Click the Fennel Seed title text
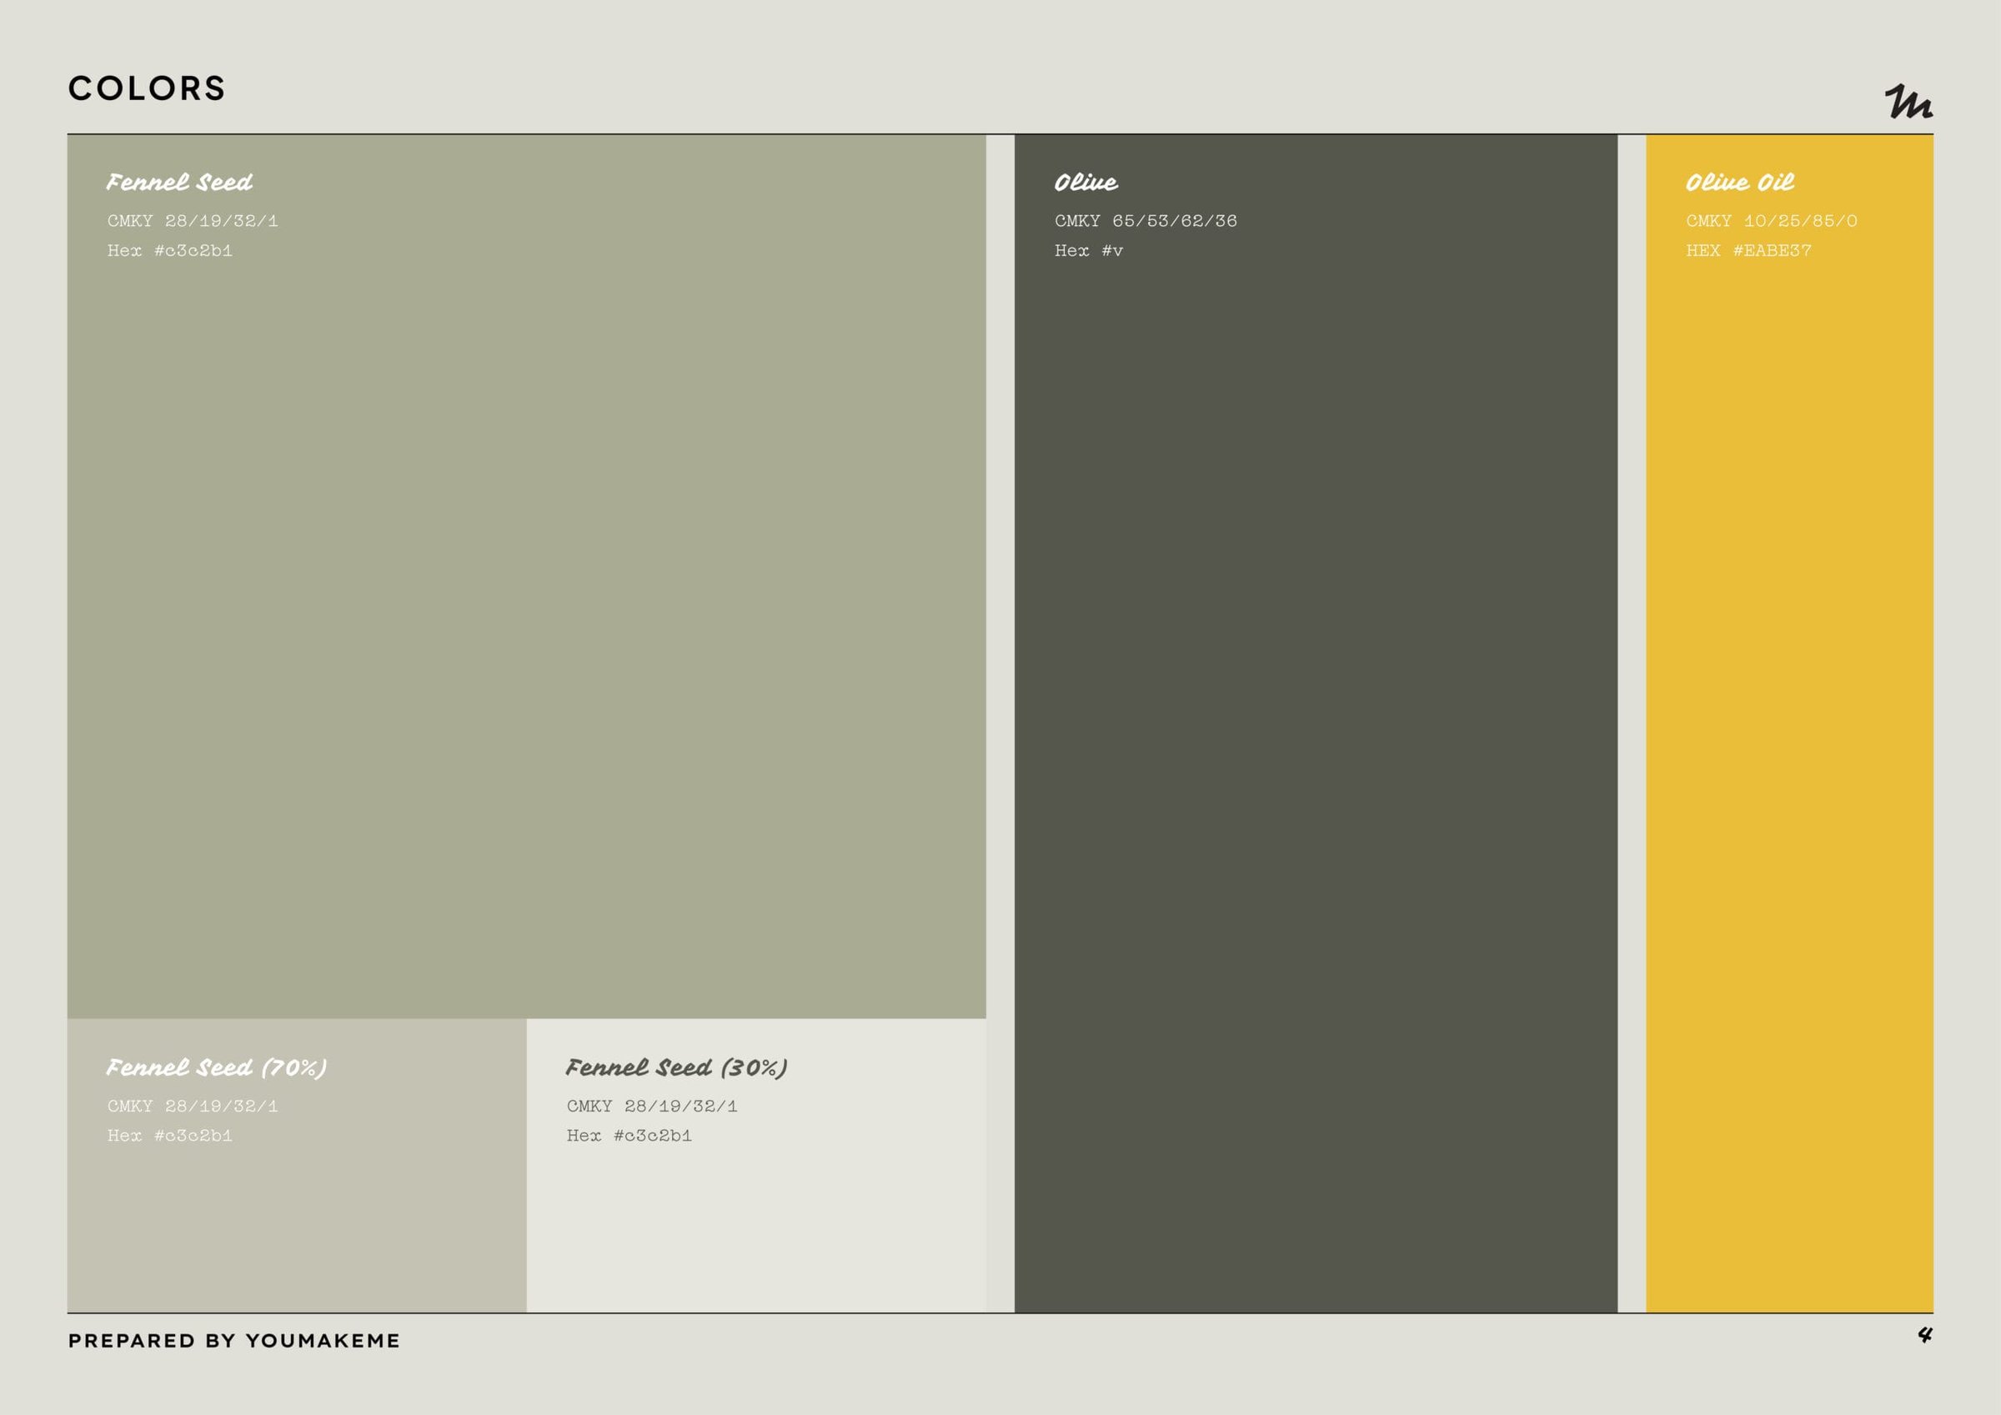 coord(179,183)
